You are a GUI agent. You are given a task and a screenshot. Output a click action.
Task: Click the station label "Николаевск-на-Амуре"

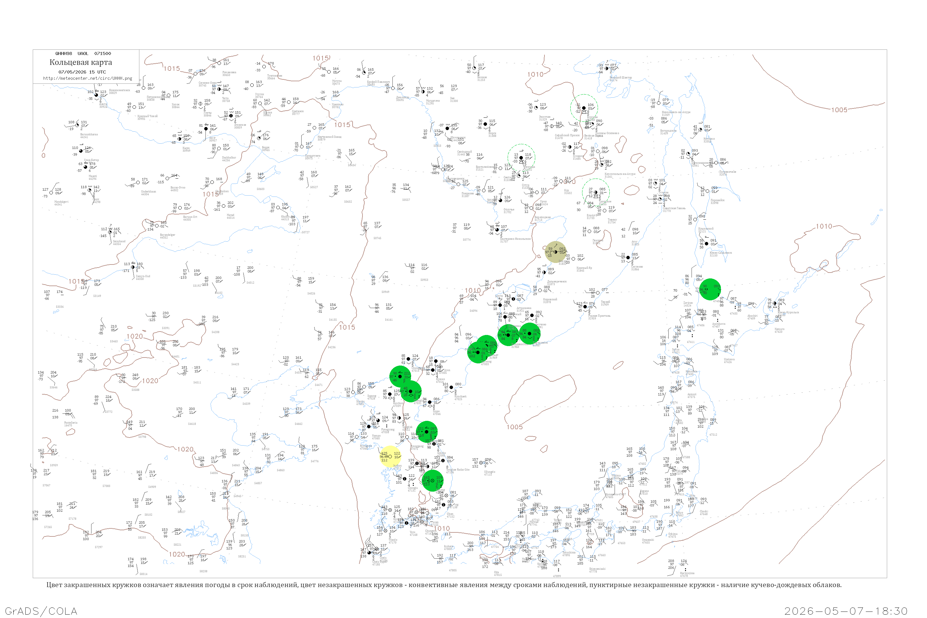coord(676,112)
